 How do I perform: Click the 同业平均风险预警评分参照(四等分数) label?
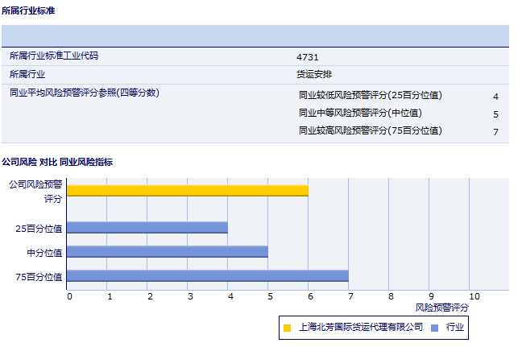pos(84,93)
